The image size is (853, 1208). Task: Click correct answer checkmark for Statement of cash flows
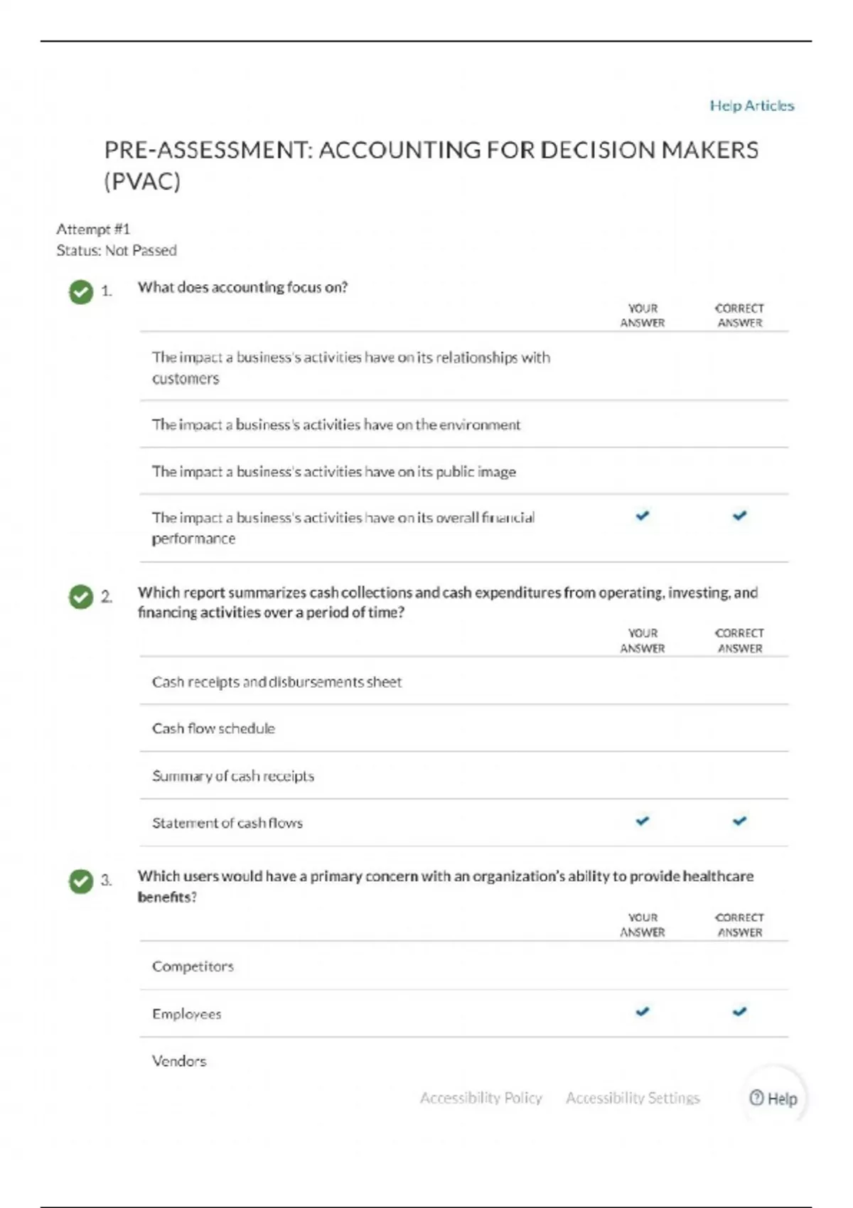point(740,821)
